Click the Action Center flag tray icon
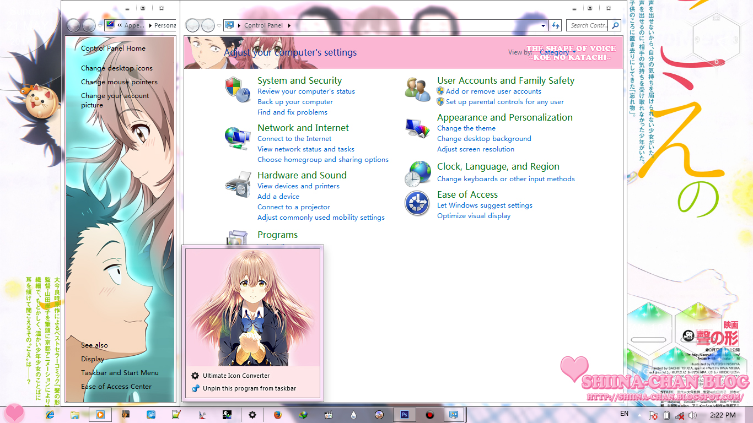753x423 pixels. 653,415
